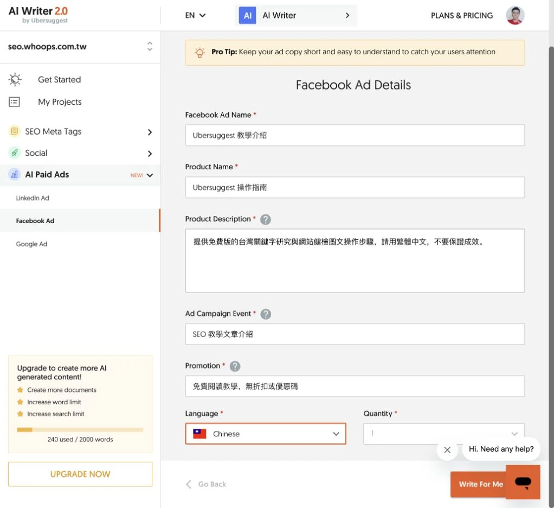Click into Product Description text area
This screenshot has height=508, width=554.
(x=355, y=261)
